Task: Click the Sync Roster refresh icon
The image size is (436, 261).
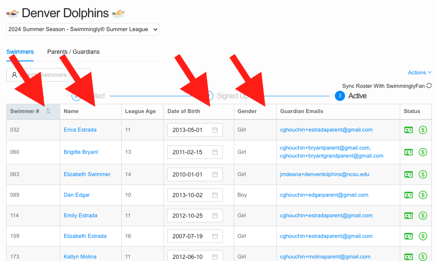Action: pos(429,86)
